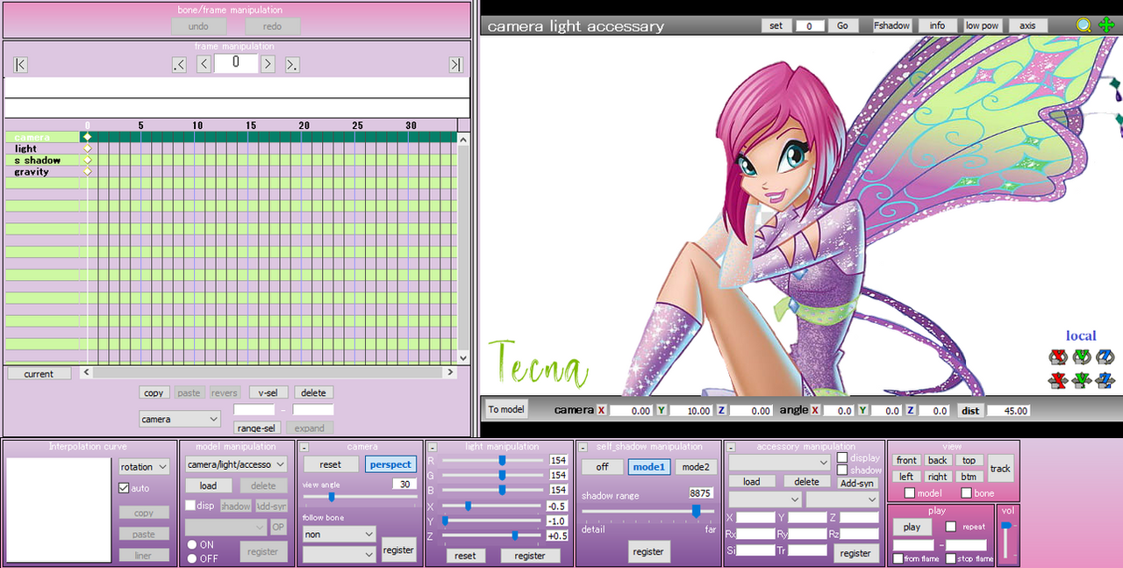1123x568 pixels.
Task: Click the Fshadow button
Action: point(891,25)
